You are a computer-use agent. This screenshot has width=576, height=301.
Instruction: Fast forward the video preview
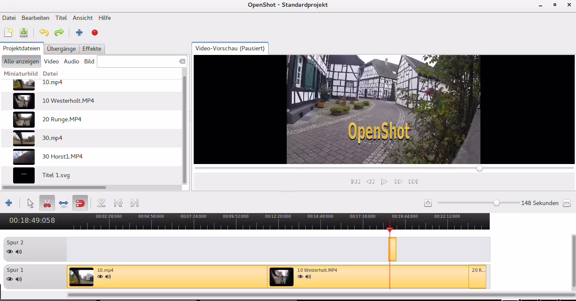pyautogui.click(x=398, y=182)
